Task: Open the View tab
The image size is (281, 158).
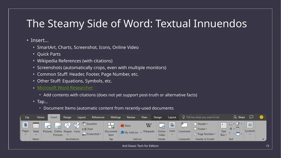Action: 144,117
